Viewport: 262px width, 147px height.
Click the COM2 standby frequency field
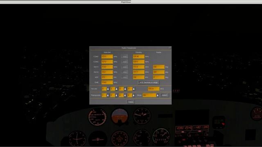(x=138, y=62)
